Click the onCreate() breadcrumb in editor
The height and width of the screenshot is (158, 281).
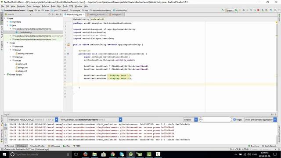tap(97, 19)
